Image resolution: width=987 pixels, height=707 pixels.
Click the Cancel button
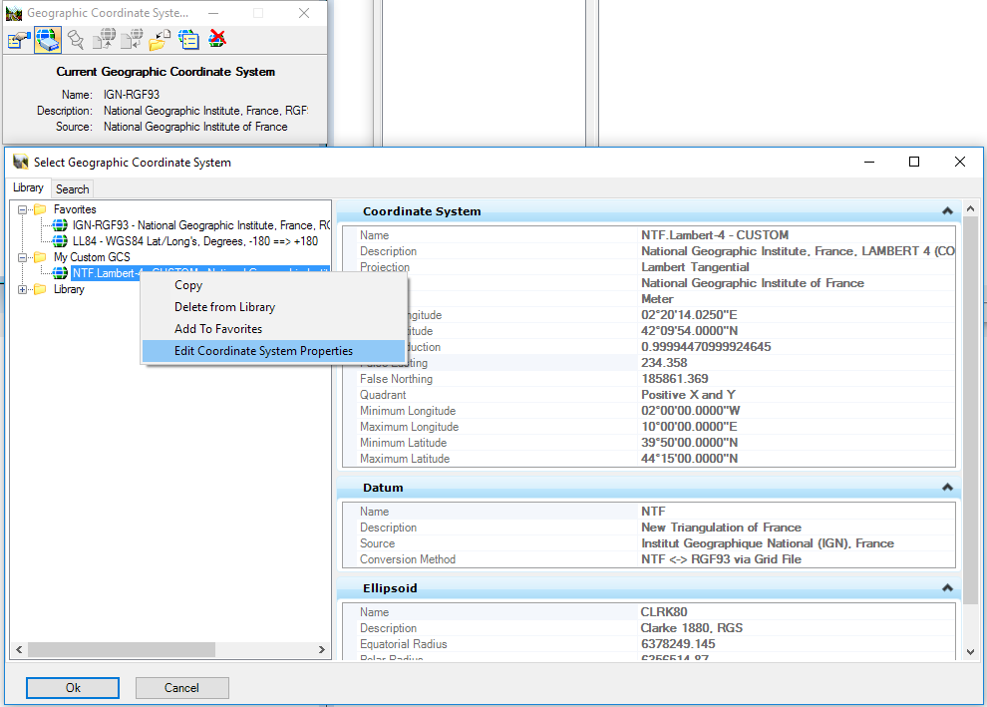[x=181, y=688]
